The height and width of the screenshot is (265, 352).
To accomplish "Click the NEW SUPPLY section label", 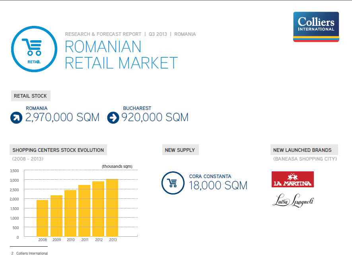I will (180, 150).
